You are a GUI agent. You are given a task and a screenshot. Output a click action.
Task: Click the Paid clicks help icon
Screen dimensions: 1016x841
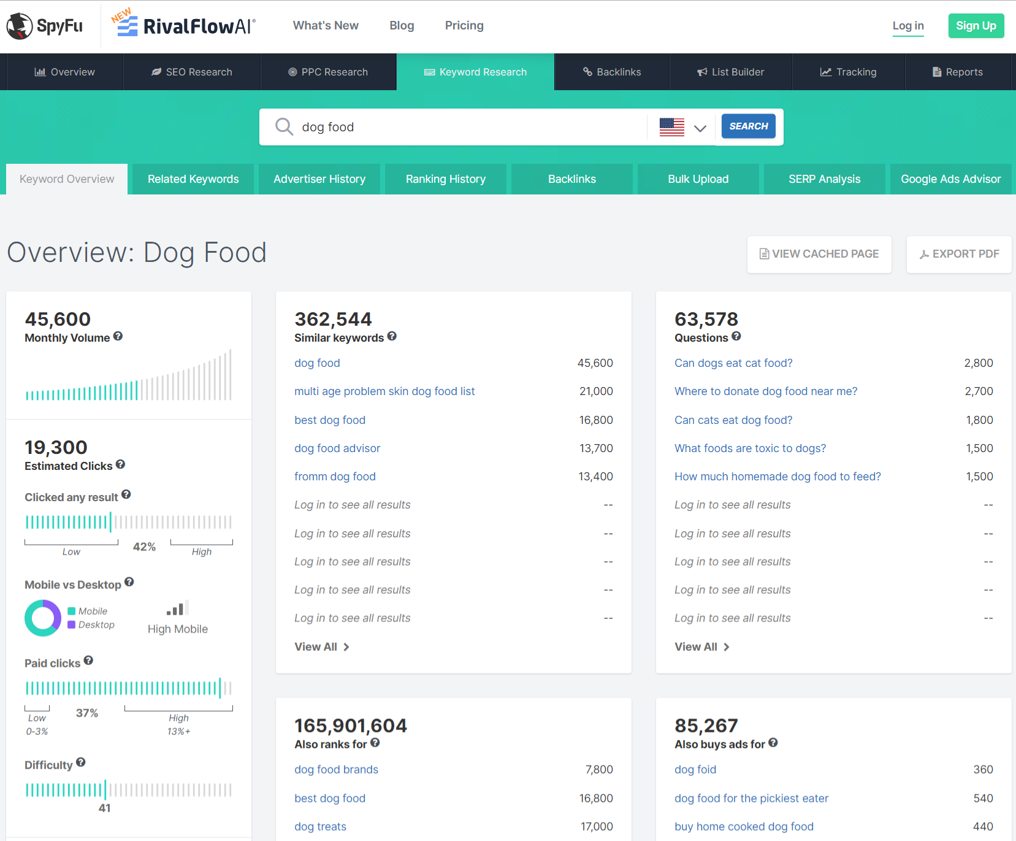[88, 661]
